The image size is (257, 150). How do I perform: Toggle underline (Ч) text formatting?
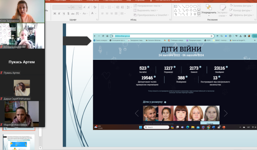[x=64, y=13]
